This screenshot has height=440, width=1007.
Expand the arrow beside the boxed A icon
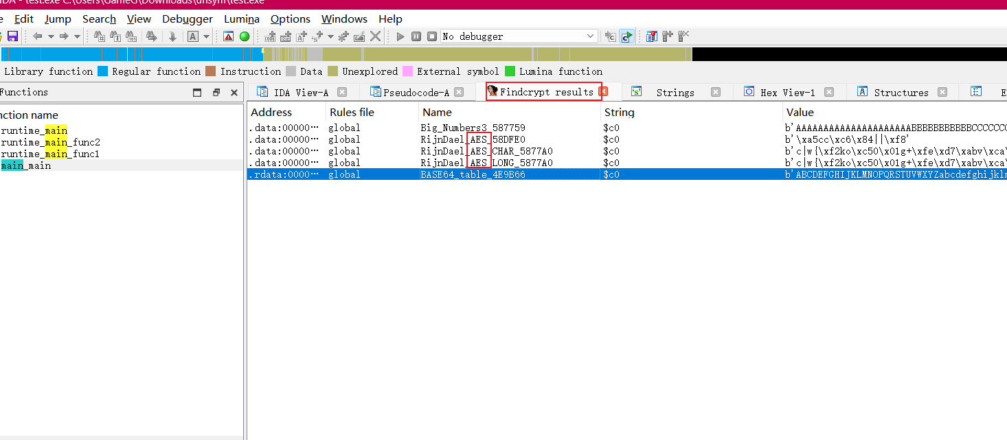click(206, 36)
